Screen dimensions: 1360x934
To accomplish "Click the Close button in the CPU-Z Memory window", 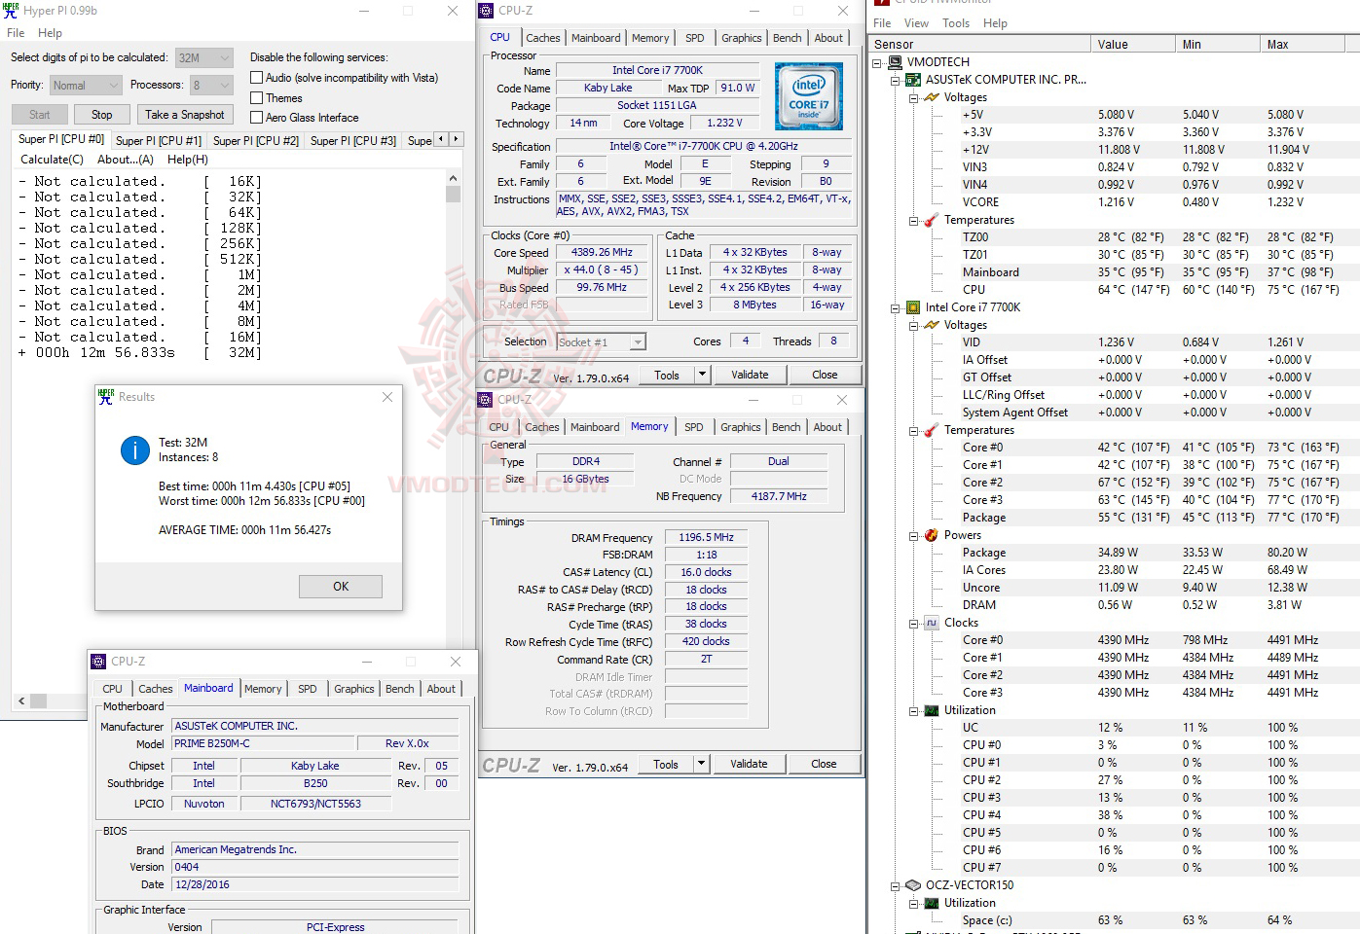I will tap(824, 764).
